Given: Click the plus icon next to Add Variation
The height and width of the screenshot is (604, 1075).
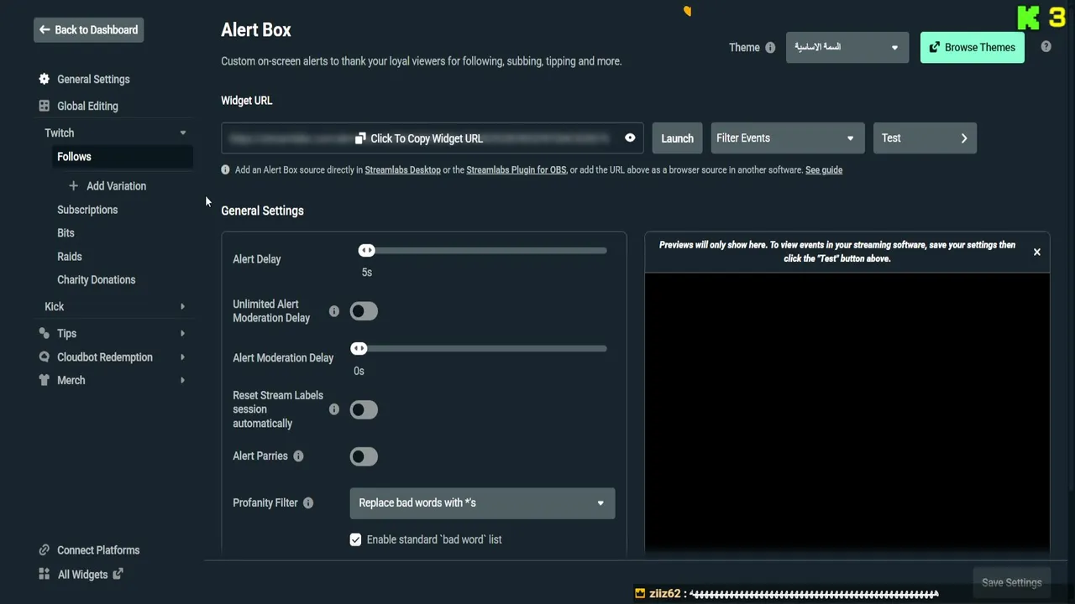Looking at the screenshot, I should click(73, 186).
